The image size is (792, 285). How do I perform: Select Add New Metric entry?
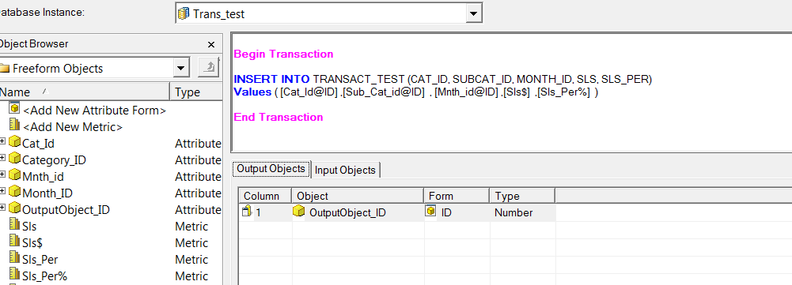click(x=73, y=126)
